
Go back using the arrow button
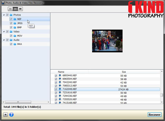click(x=5, y=115)
